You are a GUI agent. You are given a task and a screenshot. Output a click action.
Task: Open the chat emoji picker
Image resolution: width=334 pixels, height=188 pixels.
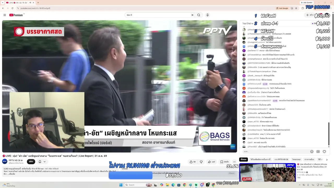coord(312,151)
